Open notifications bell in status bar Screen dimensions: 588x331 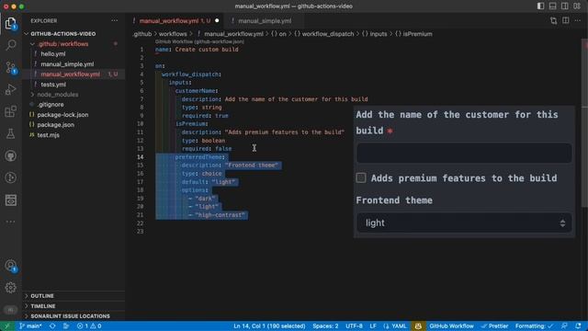tap(578, 325)
